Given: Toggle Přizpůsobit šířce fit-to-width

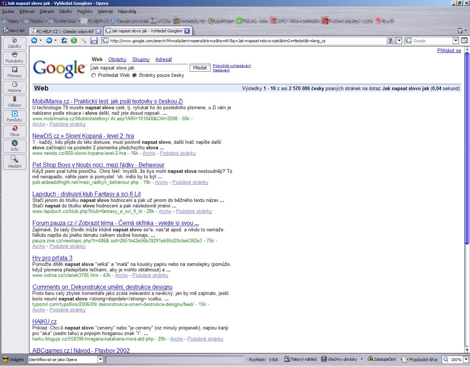Looking at the screenshot, I should click(420, 359).
